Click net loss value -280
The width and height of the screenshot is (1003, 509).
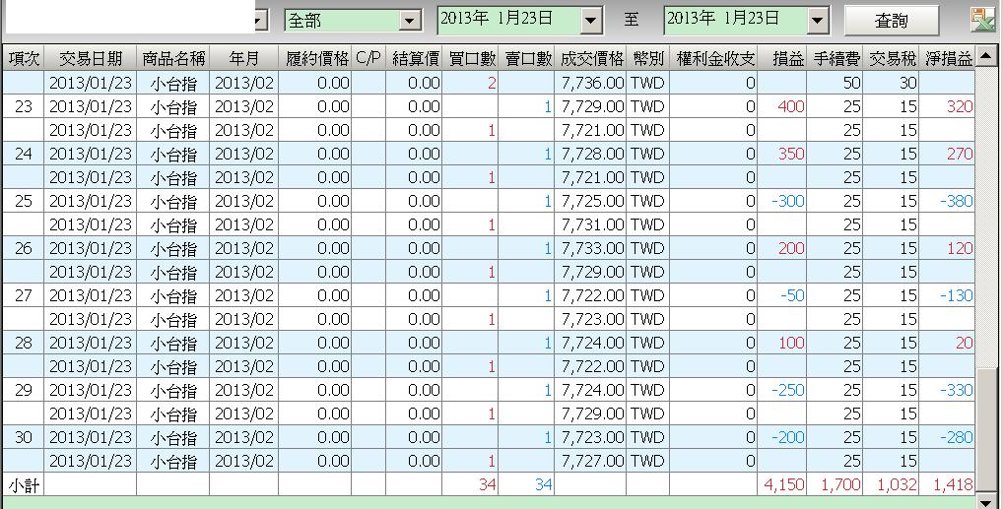click(957, 437)
